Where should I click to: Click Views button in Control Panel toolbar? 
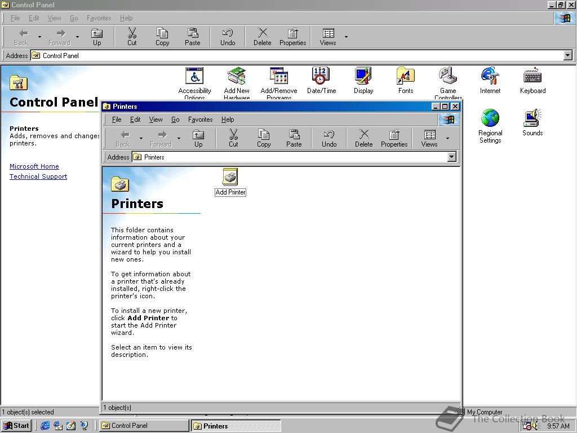tap(328, 37)
